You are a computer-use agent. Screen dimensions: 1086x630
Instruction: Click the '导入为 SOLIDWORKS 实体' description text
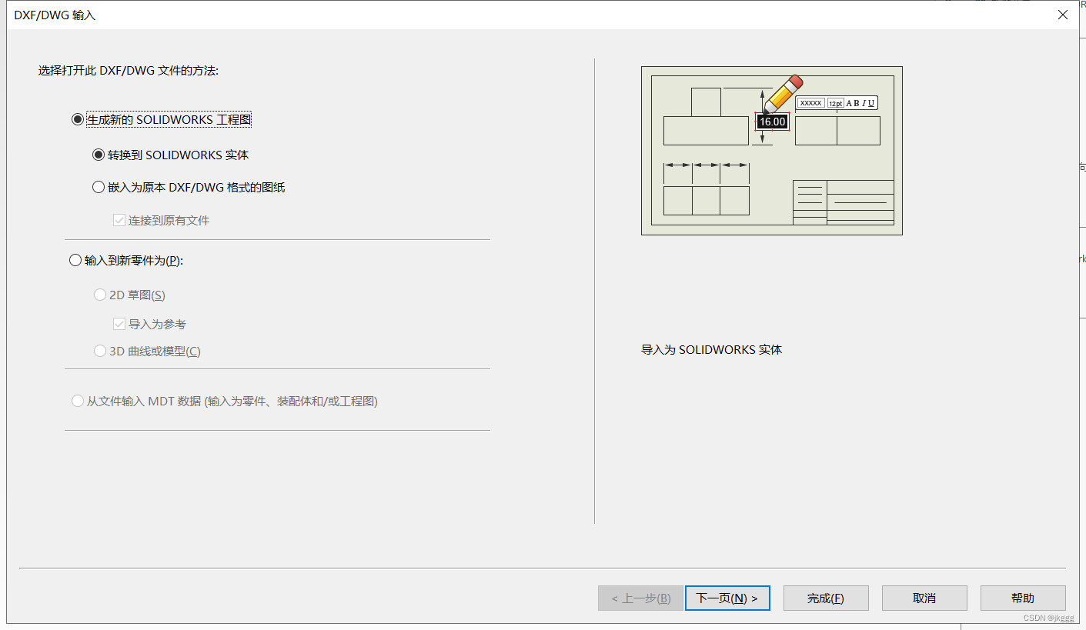(x=712, y=349)
